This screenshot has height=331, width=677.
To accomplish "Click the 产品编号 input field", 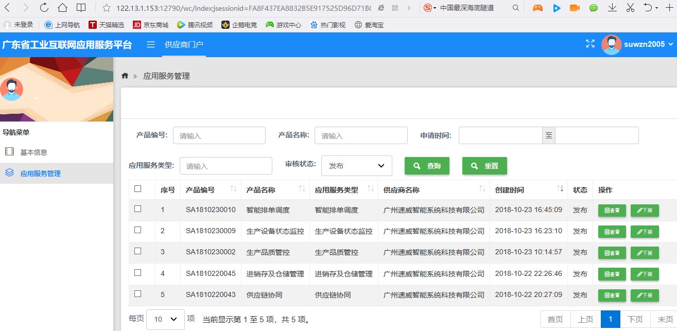I will 219,136.
